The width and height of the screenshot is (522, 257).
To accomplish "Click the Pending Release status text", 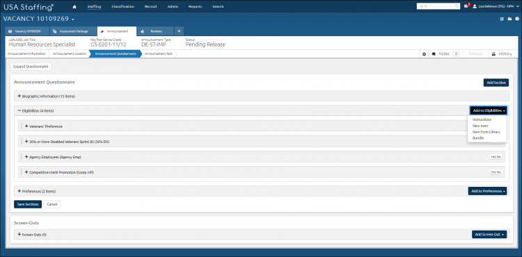I will click(x=205, y=44).
